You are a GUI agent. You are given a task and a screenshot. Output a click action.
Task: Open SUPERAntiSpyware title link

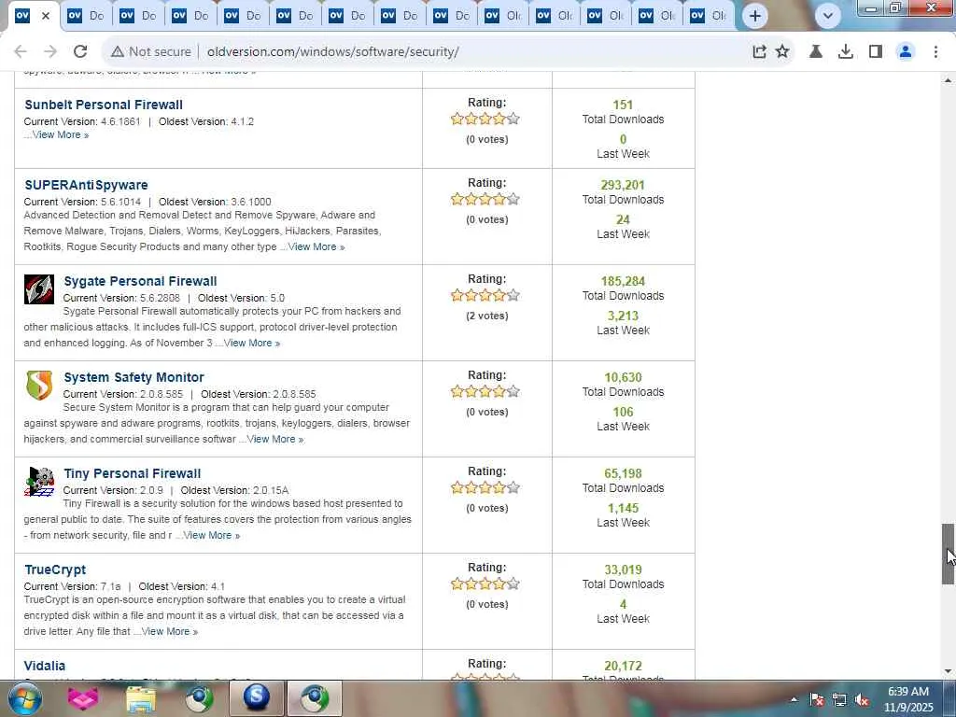click(x=86, y=185)
